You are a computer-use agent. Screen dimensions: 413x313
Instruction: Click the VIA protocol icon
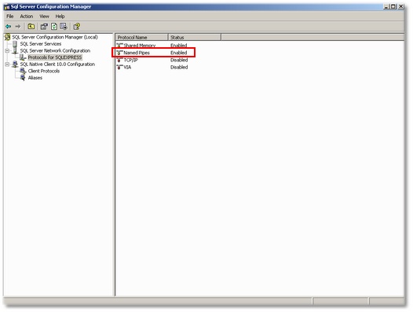(120, 67)
